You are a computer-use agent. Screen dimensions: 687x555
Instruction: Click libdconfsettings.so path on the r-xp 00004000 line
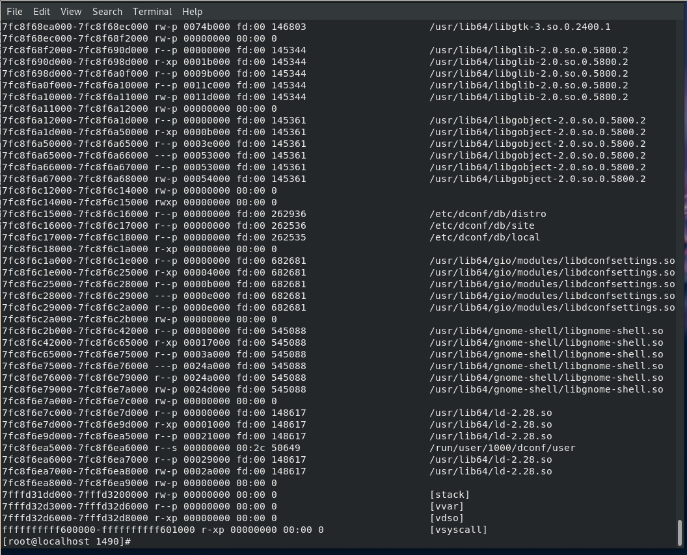[552, 272]
